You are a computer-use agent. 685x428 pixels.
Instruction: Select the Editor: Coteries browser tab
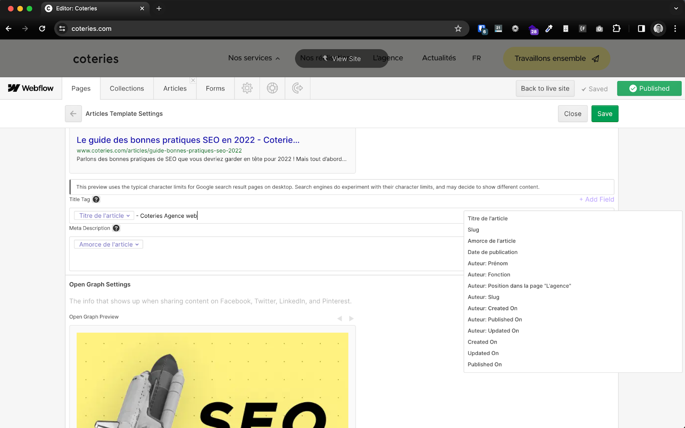click(x=95, y=9)
